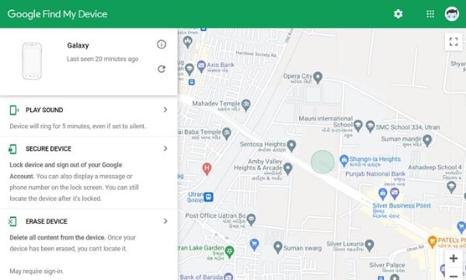Viewport: 466px width, 280px height.
Task: Click the Secure Device lock icon
Action: click(x=12, y=149)
